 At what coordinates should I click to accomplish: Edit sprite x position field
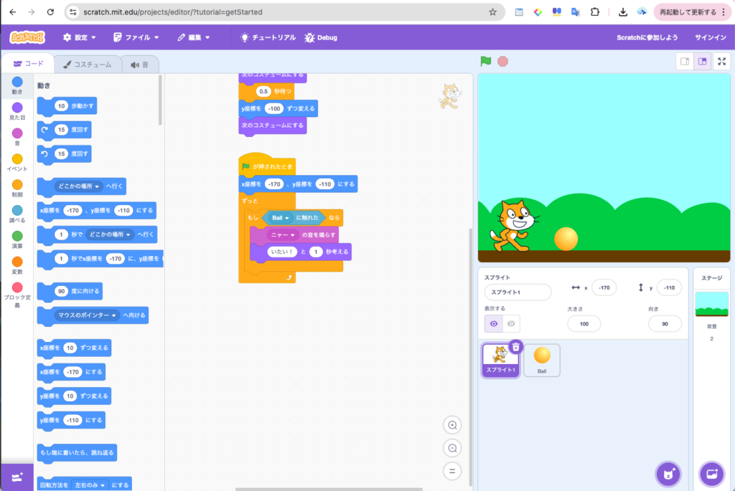pos(604,288)
